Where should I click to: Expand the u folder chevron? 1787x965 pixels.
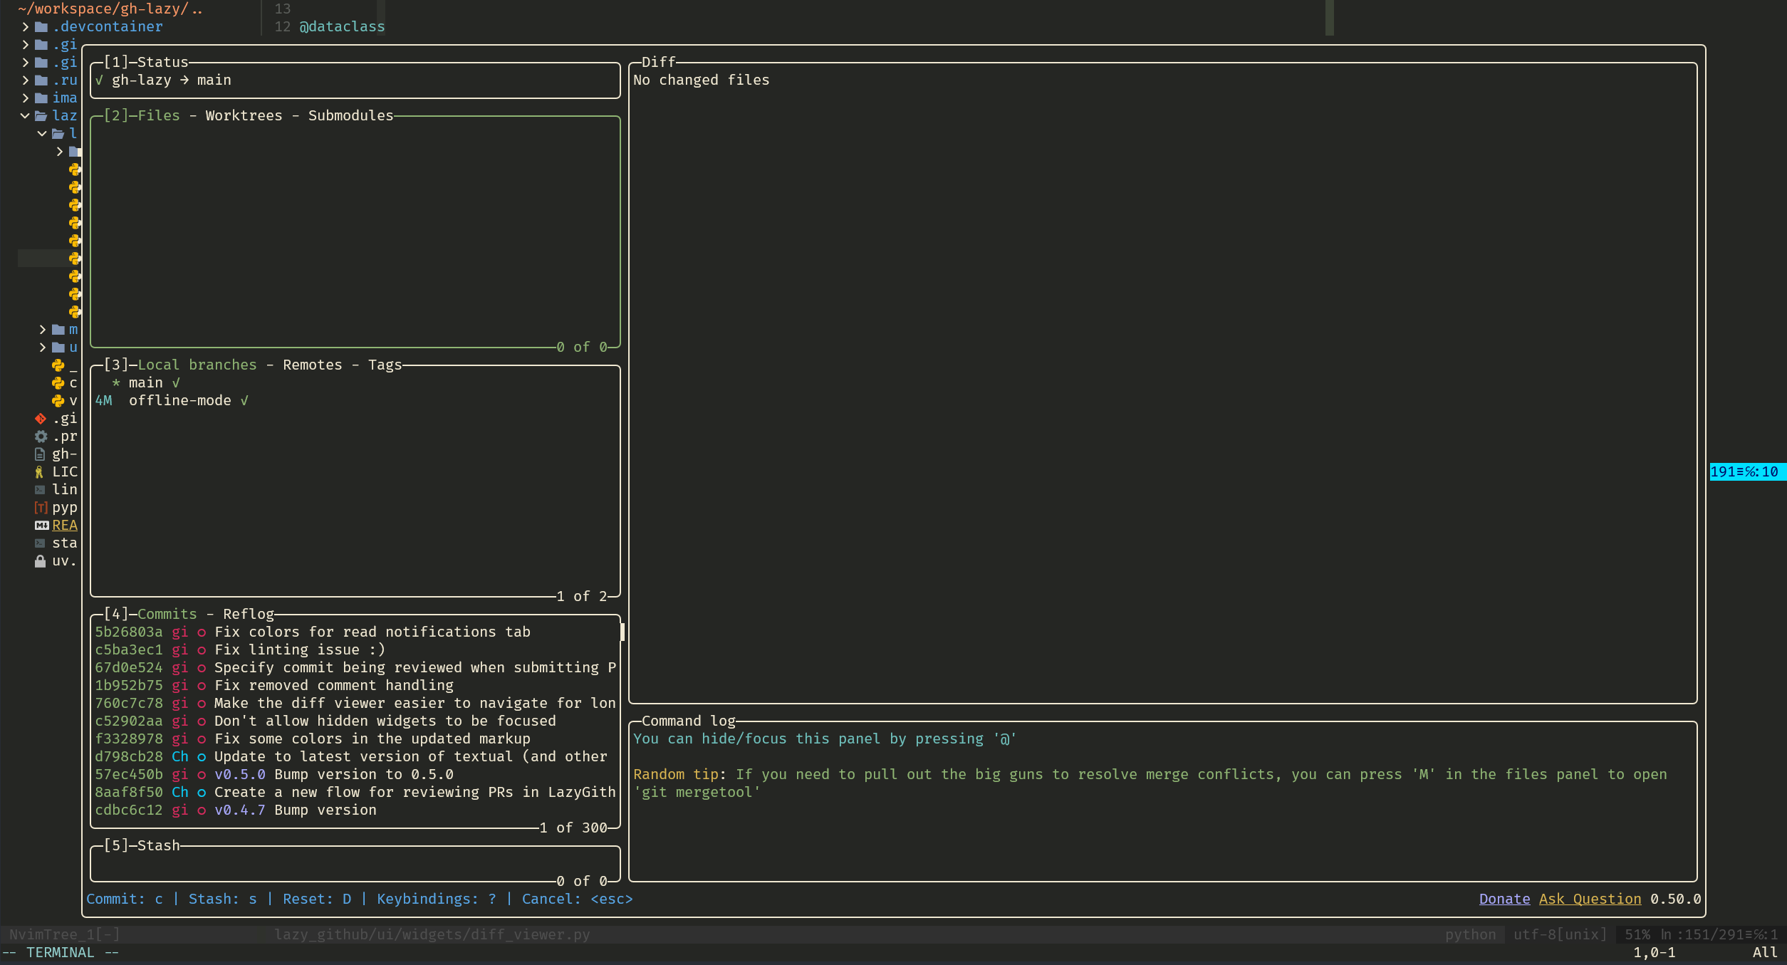(42, 348)
